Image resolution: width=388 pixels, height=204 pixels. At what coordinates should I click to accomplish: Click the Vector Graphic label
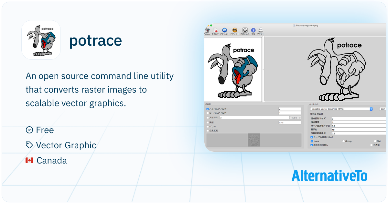point(66,145)
